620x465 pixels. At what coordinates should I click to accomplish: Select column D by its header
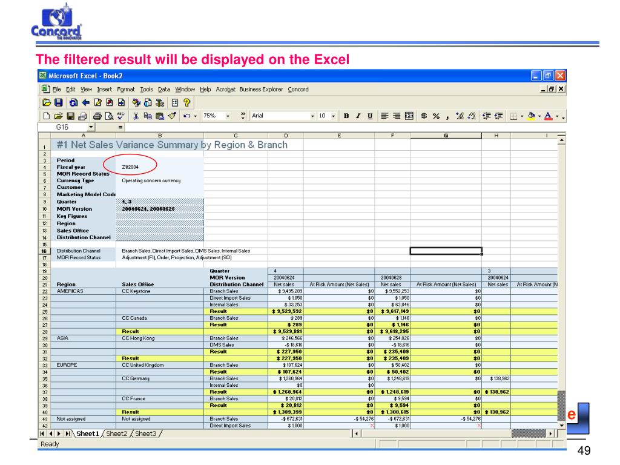click(286, 136)
